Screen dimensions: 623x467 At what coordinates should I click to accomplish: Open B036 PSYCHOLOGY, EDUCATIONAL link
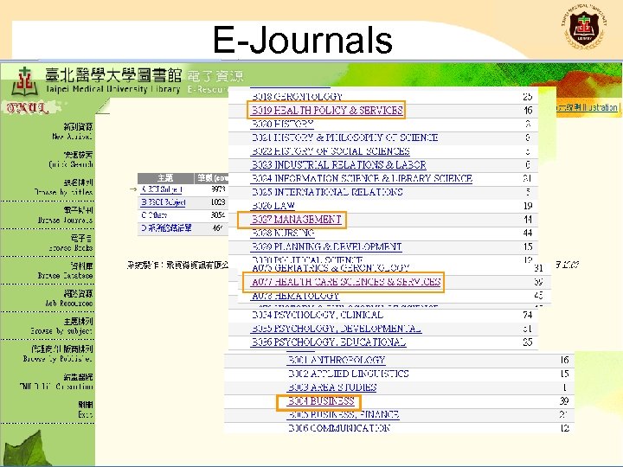click(329, 342)
